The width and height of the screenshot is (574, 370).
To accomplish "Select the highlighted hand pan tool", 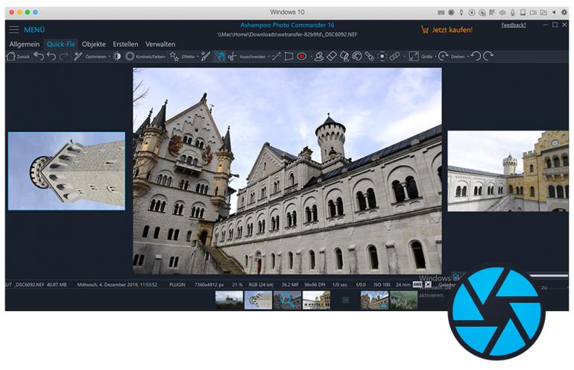I will pos(220,57).
